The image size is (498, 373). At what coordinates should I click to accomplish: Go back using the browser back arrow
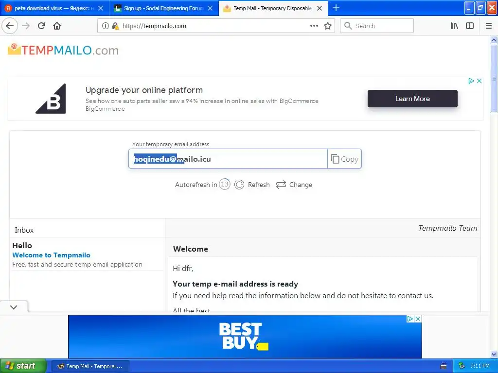point(10,26)
